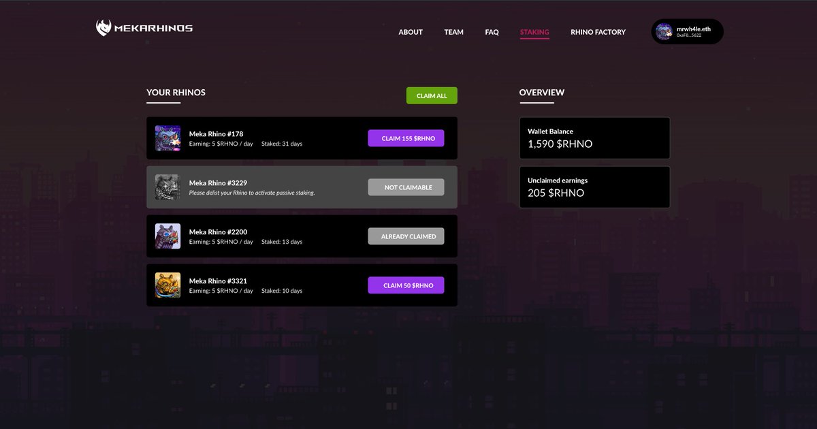Open the wallet avatar for mrwh4le.eth

(664, 31)
